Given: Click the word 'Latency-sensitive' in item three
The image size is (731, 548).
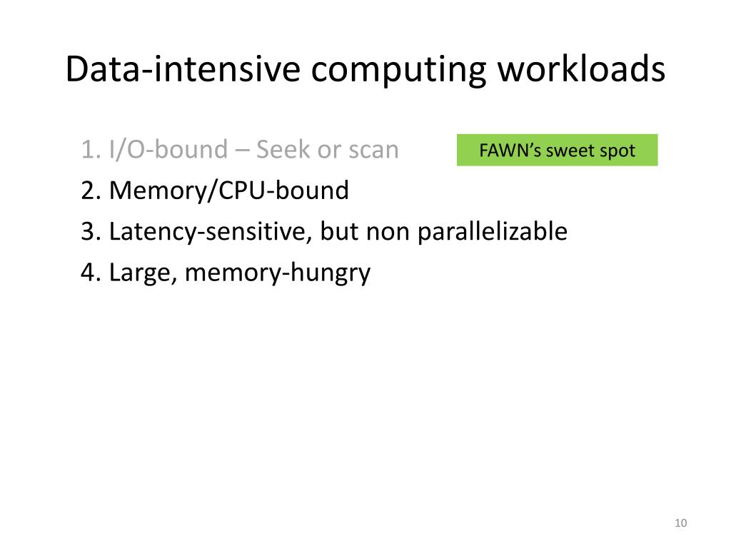Looking at the screenshot, I should click(211, 232).
